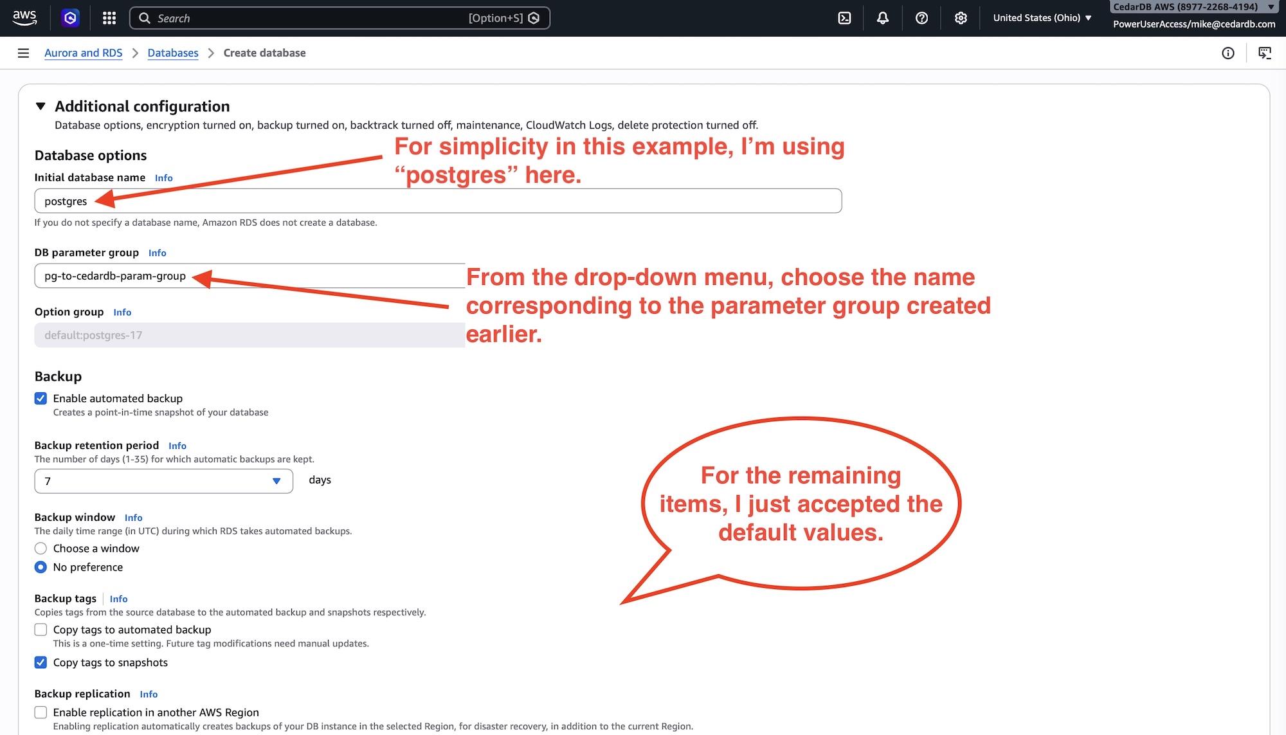Open the Backup retention period dropdown
Screen dimensions: 1286x735
point(276,480)
